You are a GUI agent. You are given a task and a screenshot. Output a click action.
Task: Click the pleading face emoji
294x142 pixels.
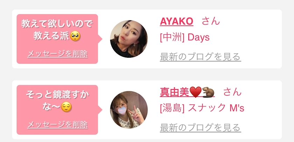coord(75,36)
